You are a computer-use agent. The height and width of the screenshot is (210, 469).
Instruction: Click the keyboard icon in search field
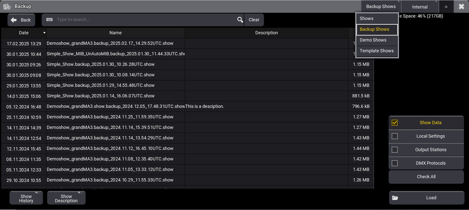pyautogui.click(x=49, y=20)
